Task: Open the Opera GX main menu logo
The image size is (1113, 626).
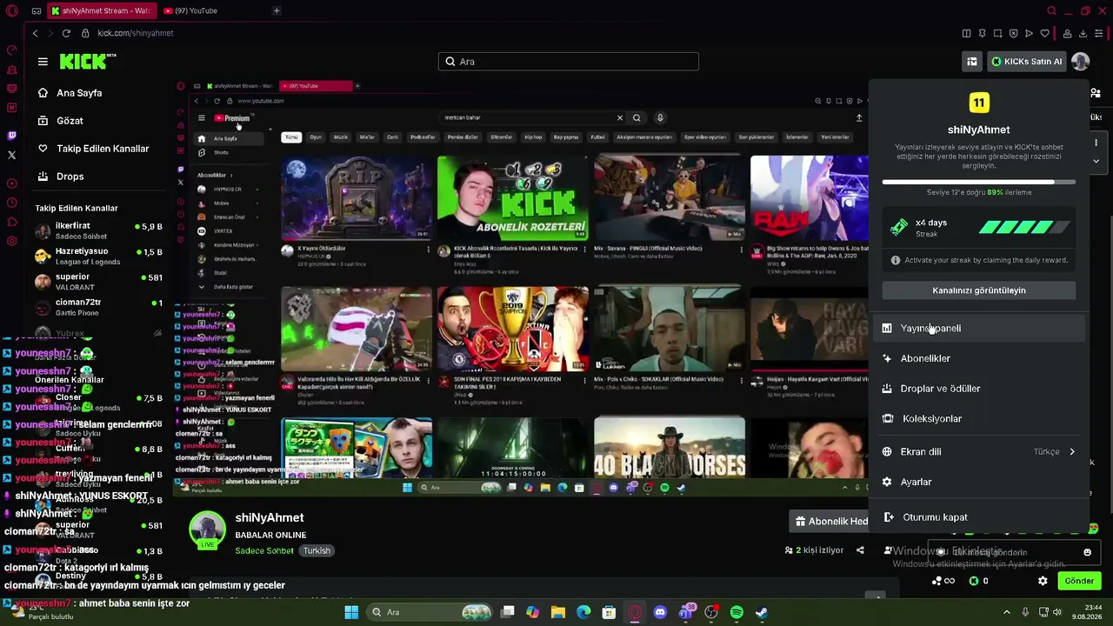Action: tap(12, 11)
